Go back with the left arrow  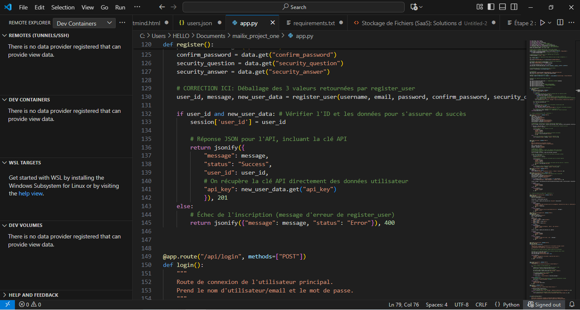click(162, 7)
